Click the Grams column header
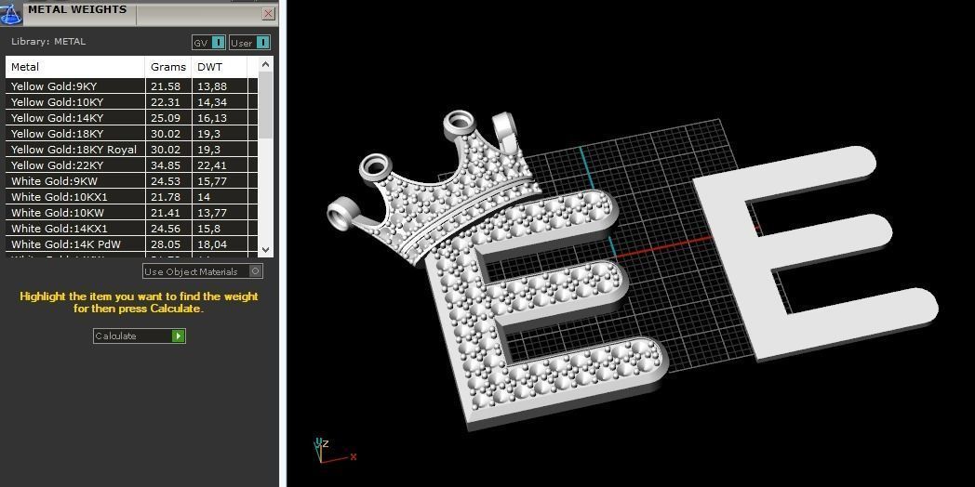This screenshot has width=975, height=487. tap(168, 67)
